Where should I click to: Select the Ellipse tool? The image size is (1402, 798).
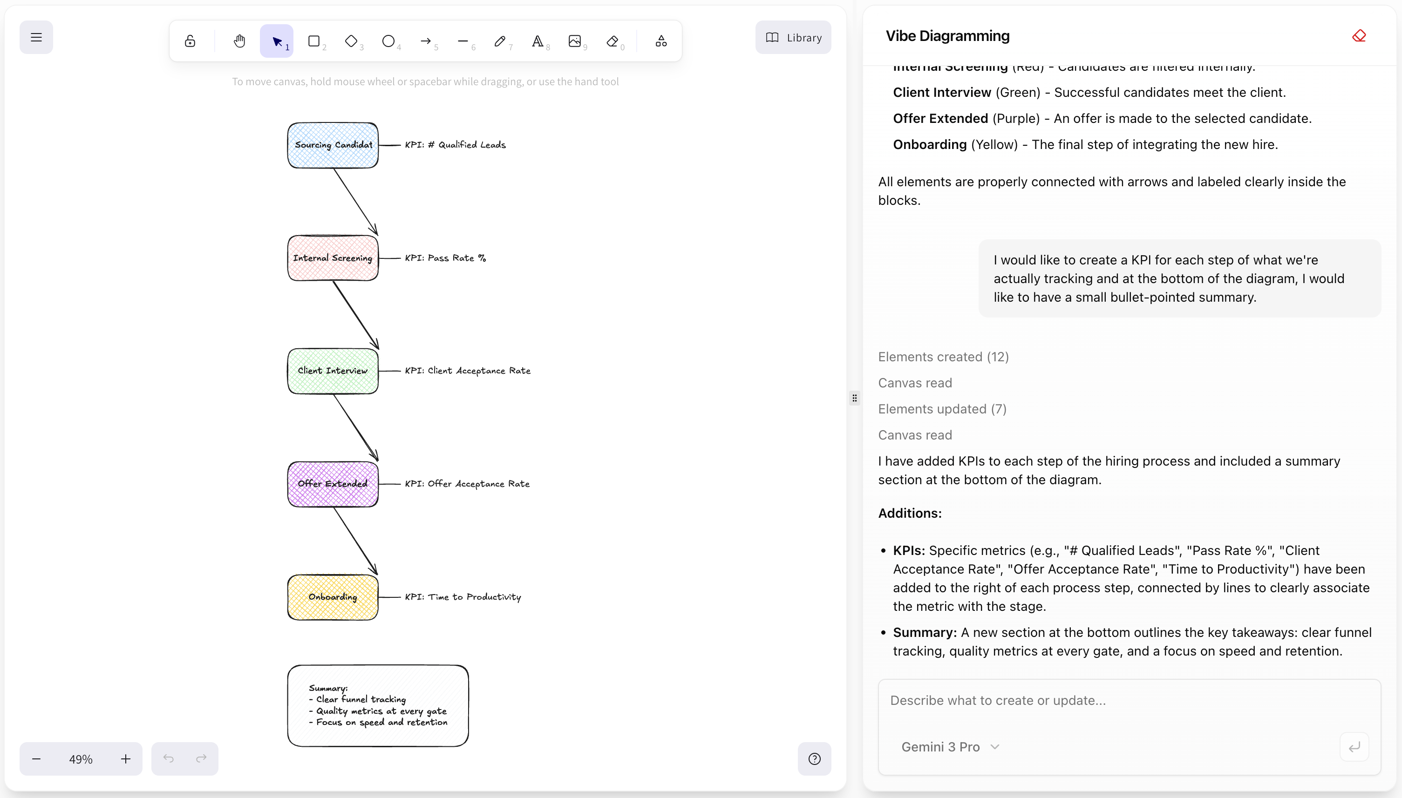coord(389,41)
